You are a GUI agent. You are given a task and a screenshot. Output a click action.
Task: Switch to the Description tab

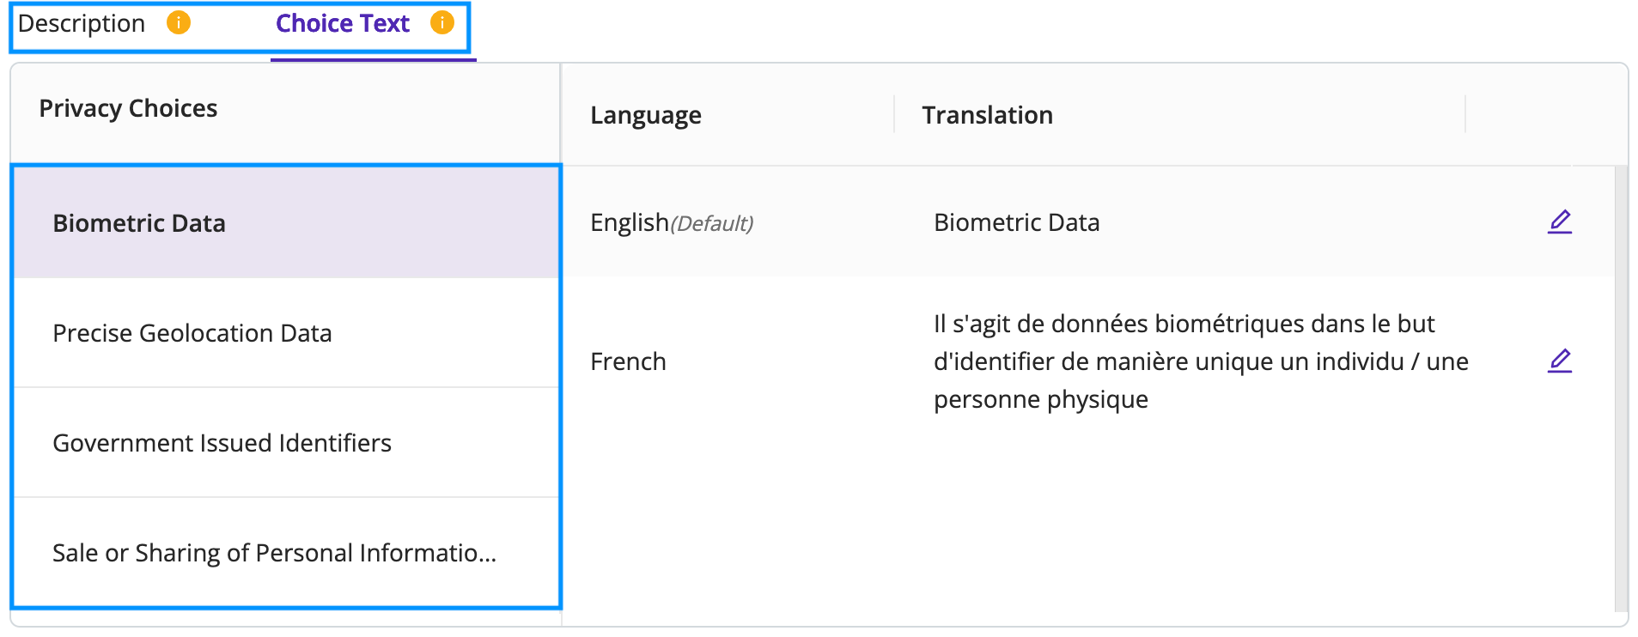tap(82, 23)
